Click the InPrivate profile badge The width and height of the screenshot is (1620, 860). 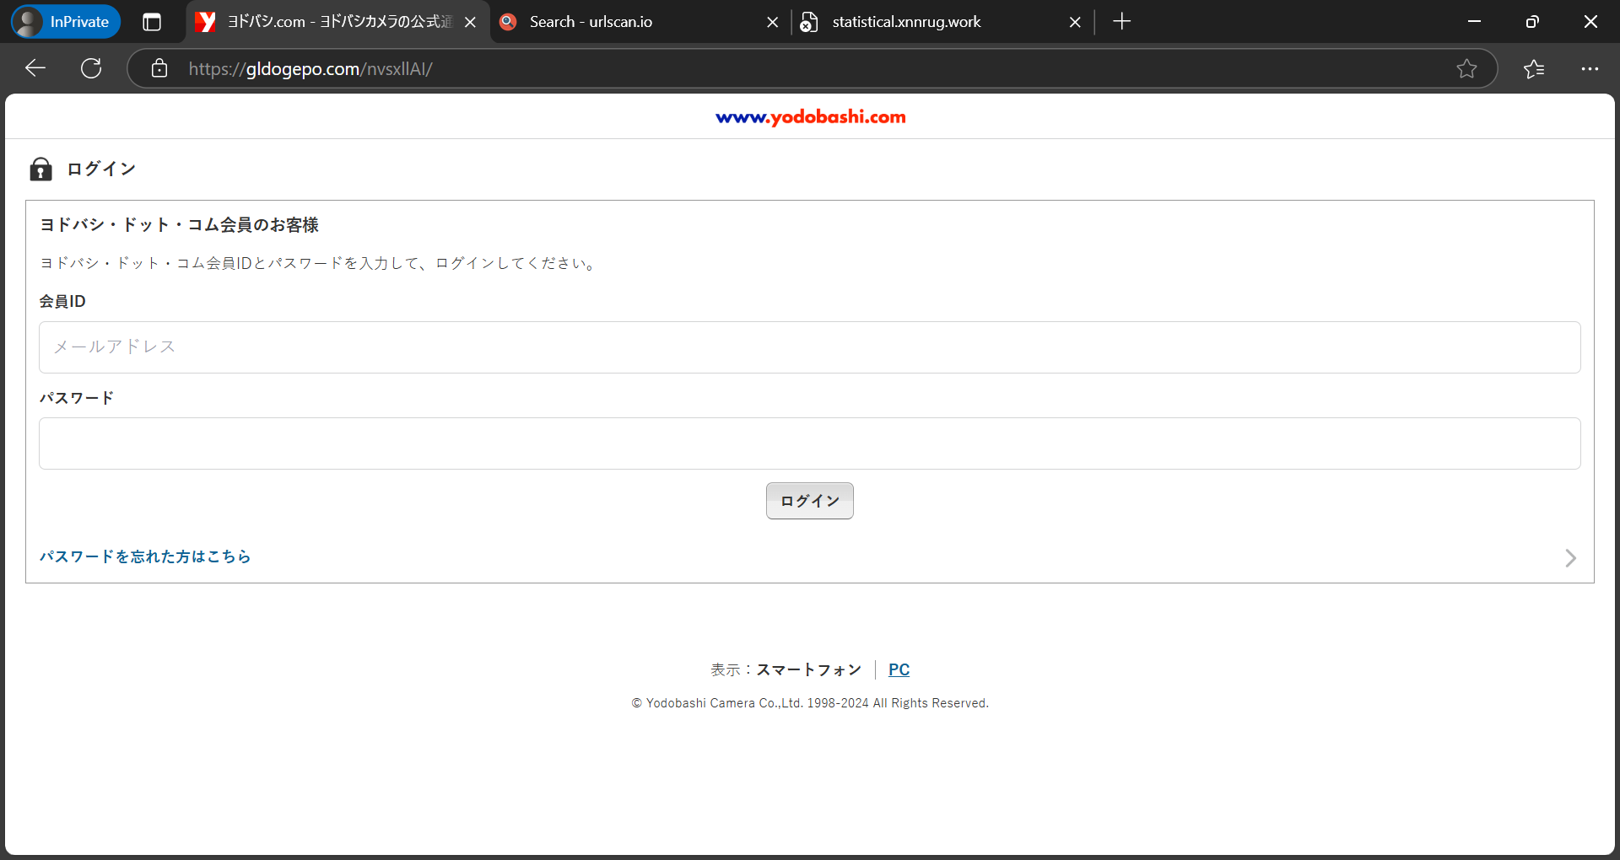(66, 22)
